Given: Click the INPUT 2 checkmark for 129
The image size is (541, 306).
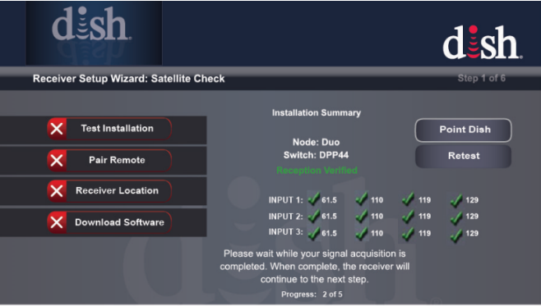Looking at the screenshot, I should pyautogui.click(x=456, y=217).
